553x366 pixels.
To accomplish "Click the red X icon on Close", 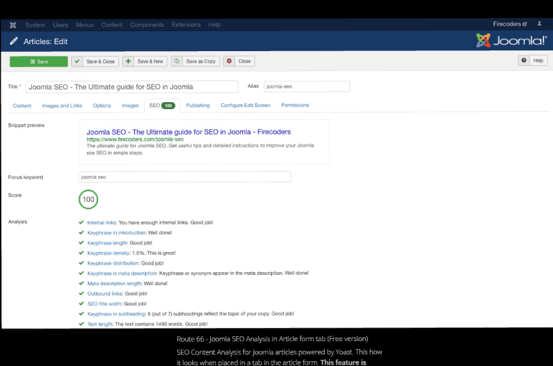I will pos(229,61).
